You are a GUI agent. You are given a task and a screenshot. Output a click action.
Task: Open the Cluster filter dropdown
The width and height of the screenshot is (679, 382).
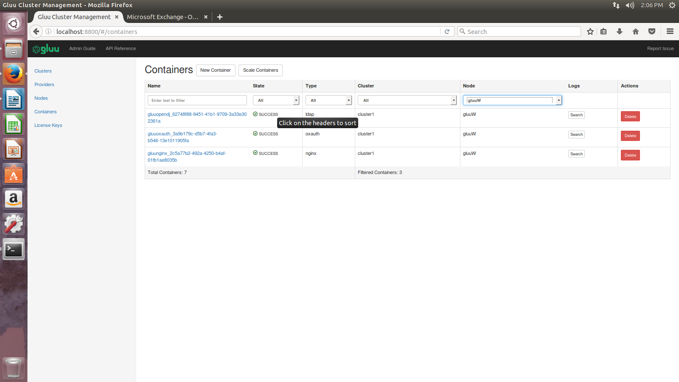(407, 100)
